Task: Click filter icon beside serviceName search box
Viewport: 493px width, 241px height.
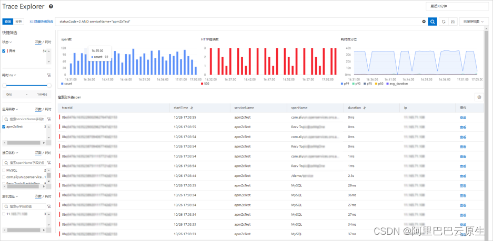Action: tap(49, 119)
